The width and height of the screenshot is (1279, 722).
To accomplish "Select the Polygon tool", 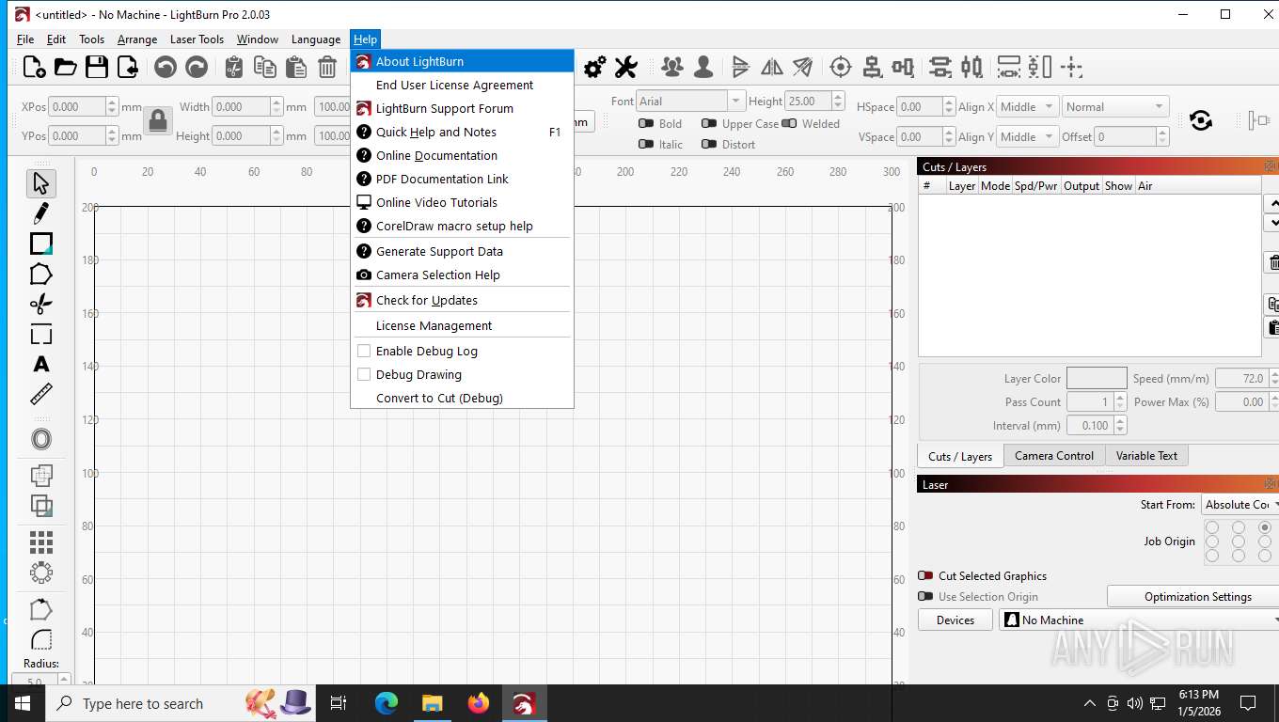I will coord(40,274).
